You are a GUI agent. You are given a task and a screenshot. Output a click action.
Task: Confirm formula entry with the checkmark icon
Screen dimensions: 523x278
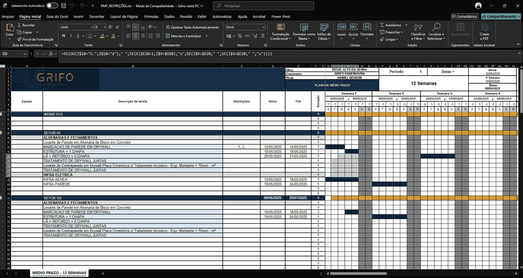[x=44, y=54]
